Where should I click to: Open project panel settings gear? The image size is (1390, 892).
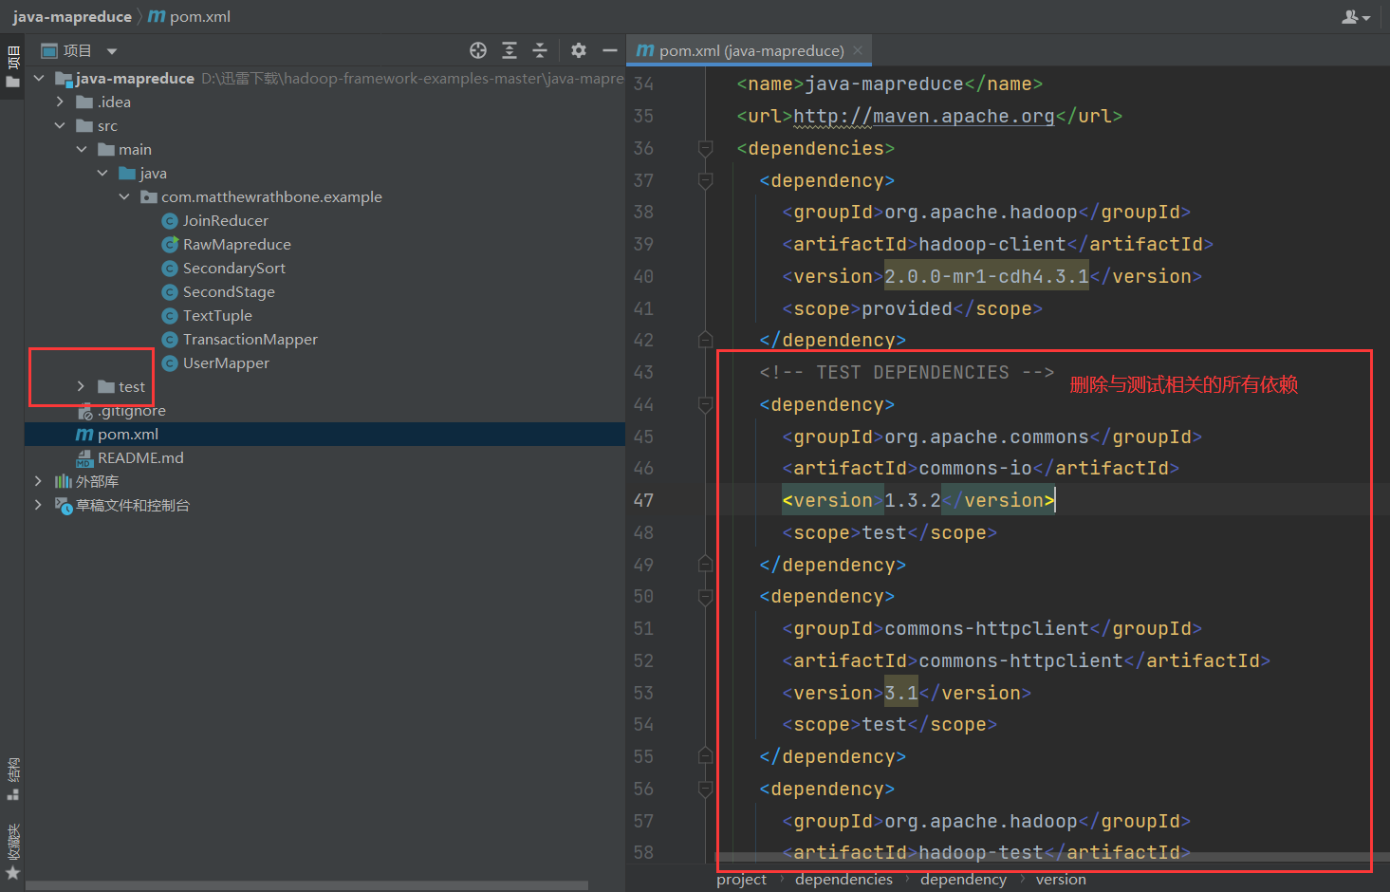[x=579, y=50]
